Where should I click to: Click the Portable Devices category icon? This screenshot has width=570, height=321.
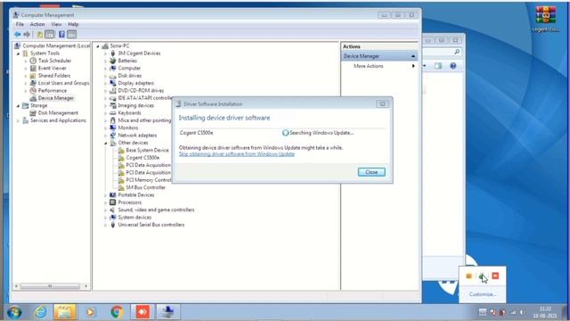tap(113, 194)
